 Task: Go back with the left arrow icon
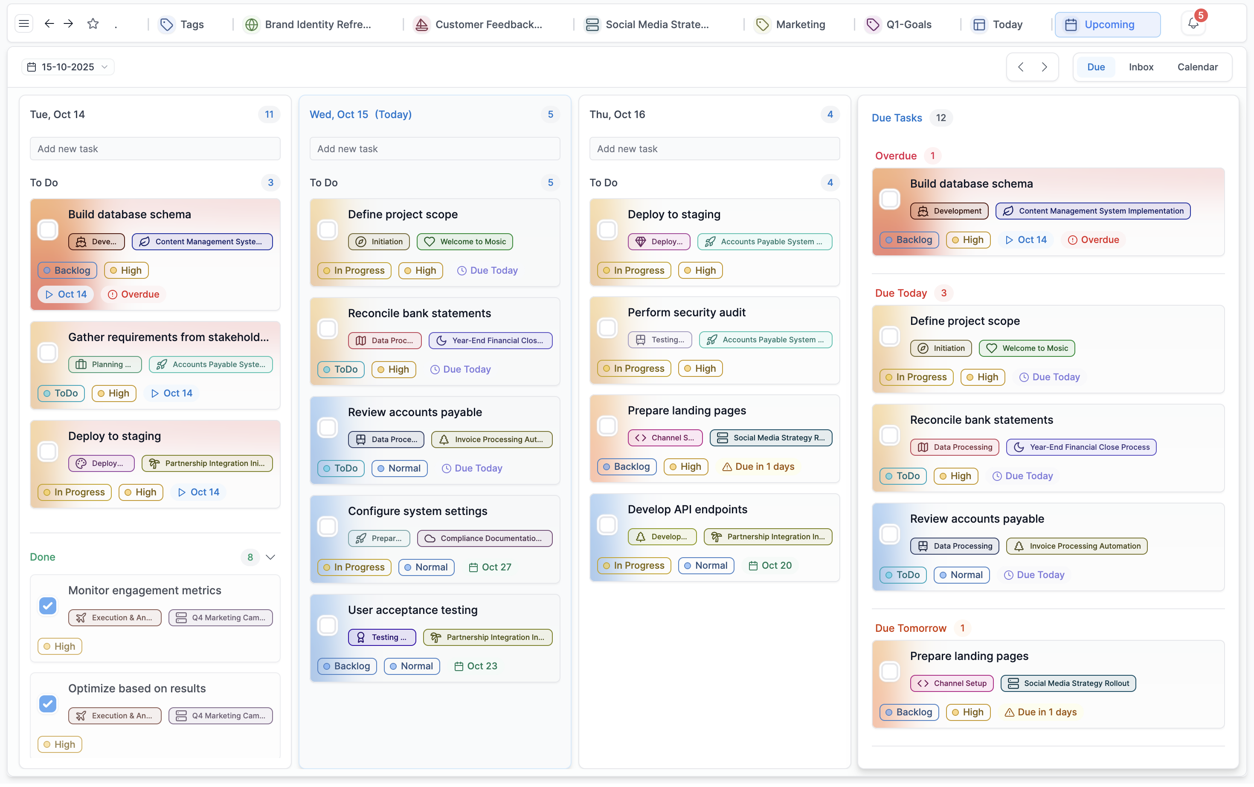(x=49, y=24)
